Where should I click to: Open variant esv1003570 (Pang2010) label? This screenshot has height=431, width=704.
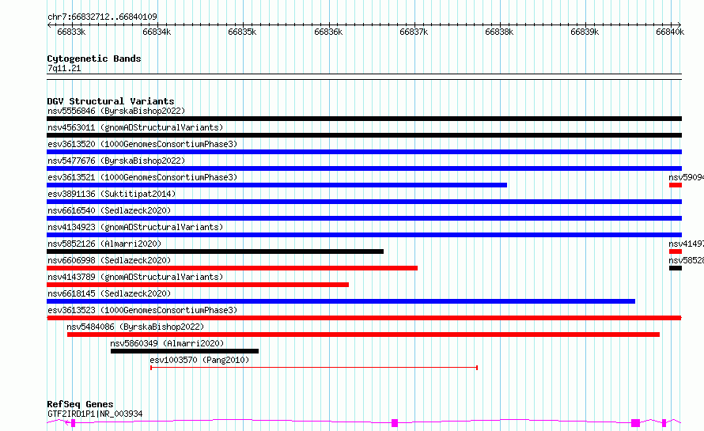(199, 360)
